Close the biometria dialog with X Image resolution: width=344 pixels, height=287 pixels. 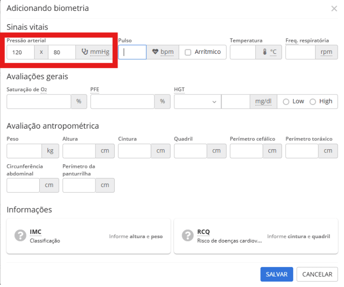334,9
